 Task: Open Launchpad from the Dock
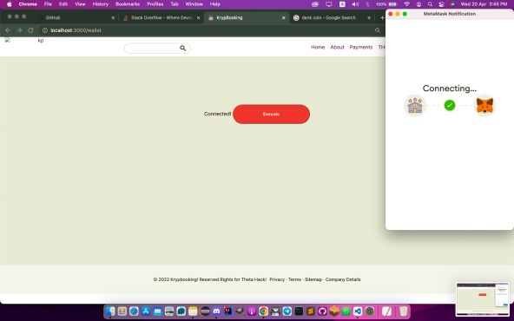(122, 311)
